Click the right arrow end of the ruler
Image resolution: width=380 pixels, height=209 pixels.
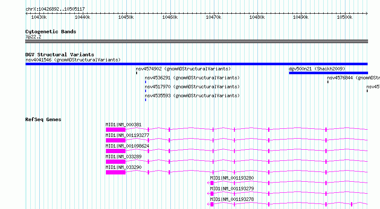[367, 14]
